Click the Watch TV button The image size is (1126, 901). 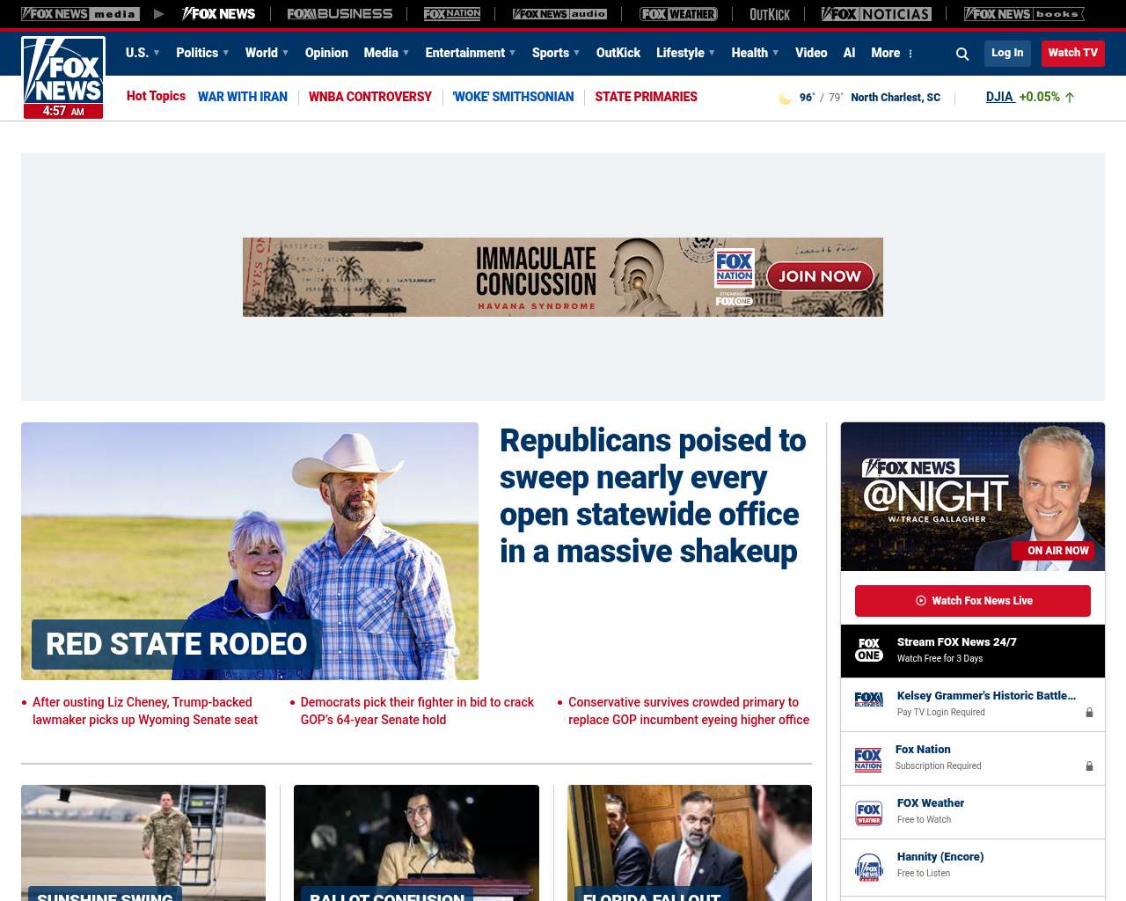click(x=1073, y=53)
